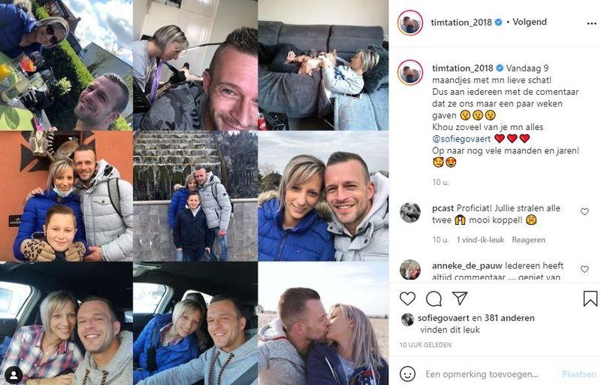Screen dimensions: 601x385
Task: Open timtation_2018 username in post header
Action: pos(461,23)
